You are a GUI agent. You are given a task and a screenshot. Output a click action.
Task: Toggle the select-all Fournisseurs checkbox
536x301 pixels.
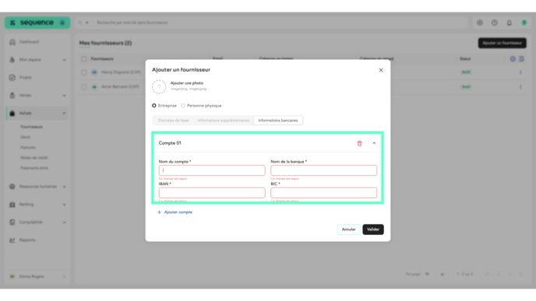pyautogui.click(x=84, y=59)
